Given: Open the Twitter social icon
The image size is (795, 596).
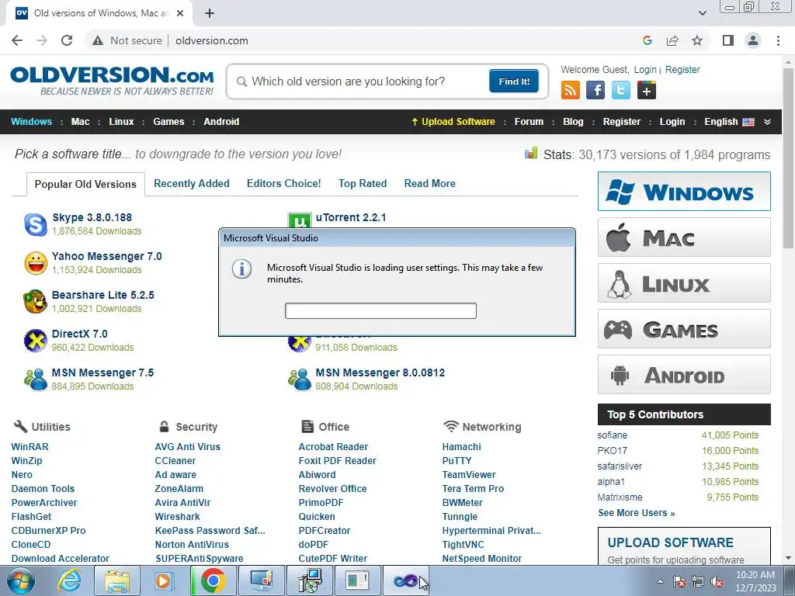Looking at the screenshot, I should (x=621, y=91).
